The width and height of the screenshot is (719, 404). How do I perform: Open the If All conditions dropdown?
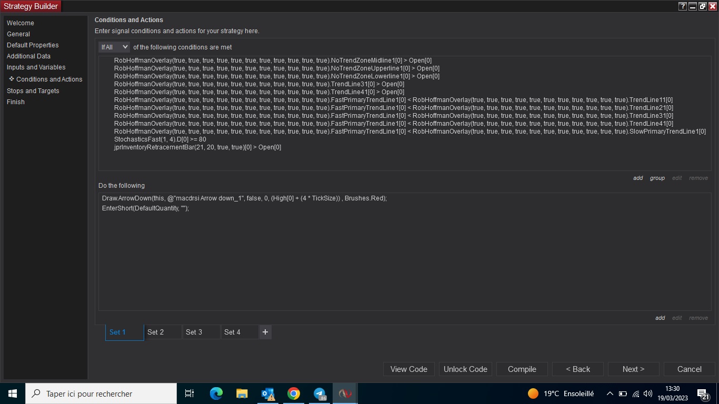114,47
